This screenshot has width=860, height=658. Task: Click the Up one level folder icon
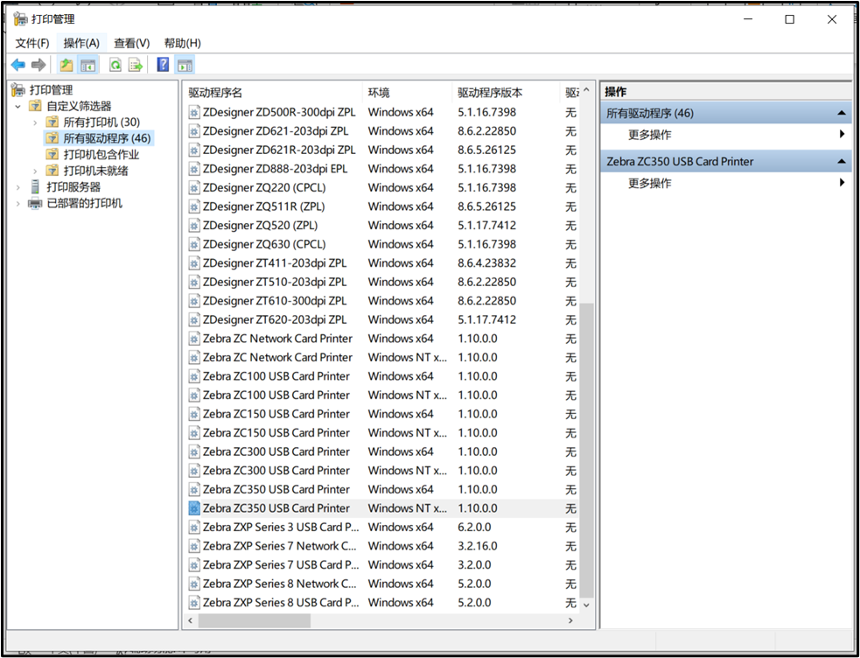pyautogui.click(x=66, y=65)
